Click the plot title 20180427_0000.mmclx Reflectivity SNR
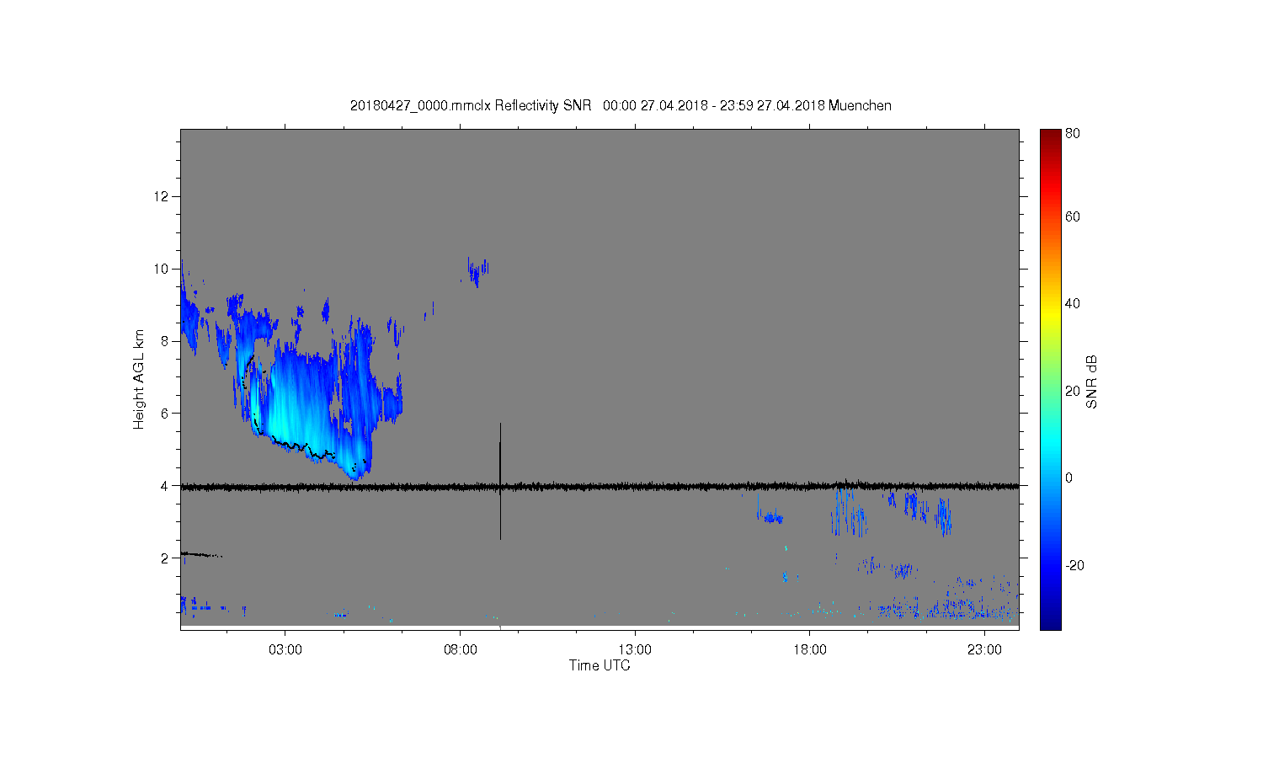 471,105
